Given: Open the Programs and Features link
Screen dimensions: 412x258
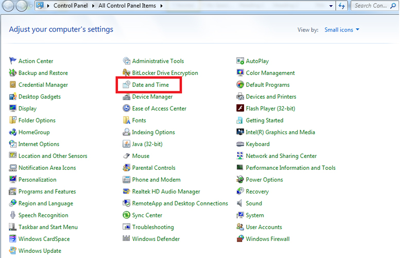Looking at the screenshot, I should click(x=47, y=191).
